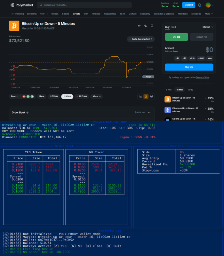Image resolution: width=224 pixels, height=256 pixels.
Task: Switch to the line chart view icon
Action: coord(140,97)
